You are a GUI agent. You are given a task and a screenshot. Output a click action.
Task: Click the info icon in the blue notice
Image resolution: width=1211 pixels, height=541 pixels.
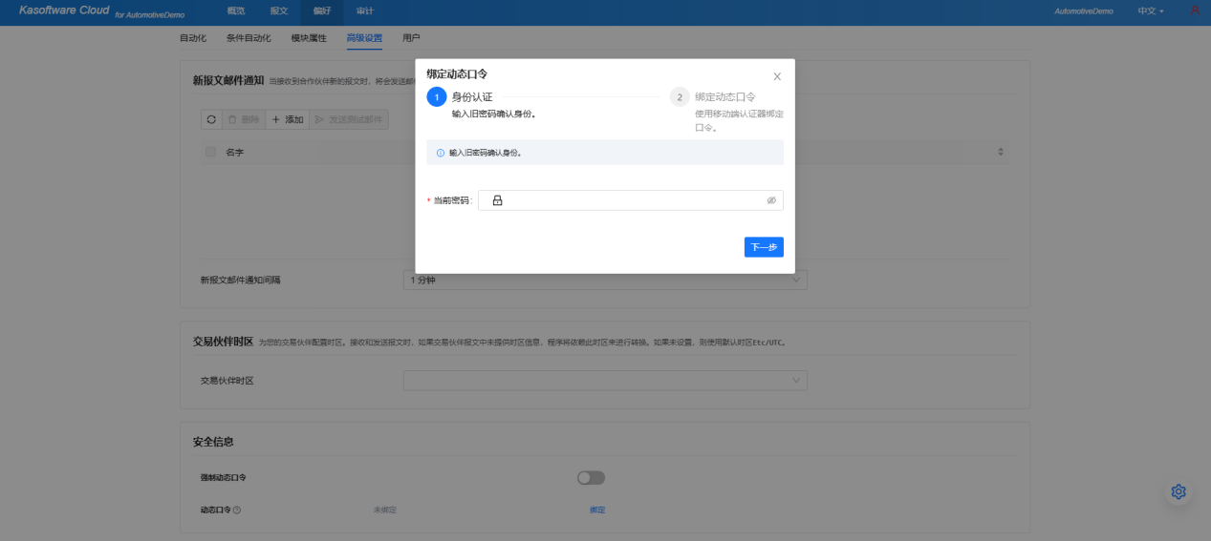441,153
